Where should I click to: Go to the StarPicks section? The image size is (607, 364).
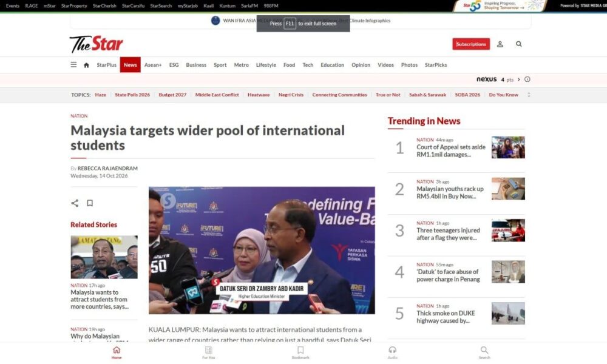(436, 65)
